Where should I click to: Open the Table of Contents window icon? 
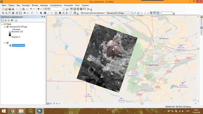coord(71,9)
